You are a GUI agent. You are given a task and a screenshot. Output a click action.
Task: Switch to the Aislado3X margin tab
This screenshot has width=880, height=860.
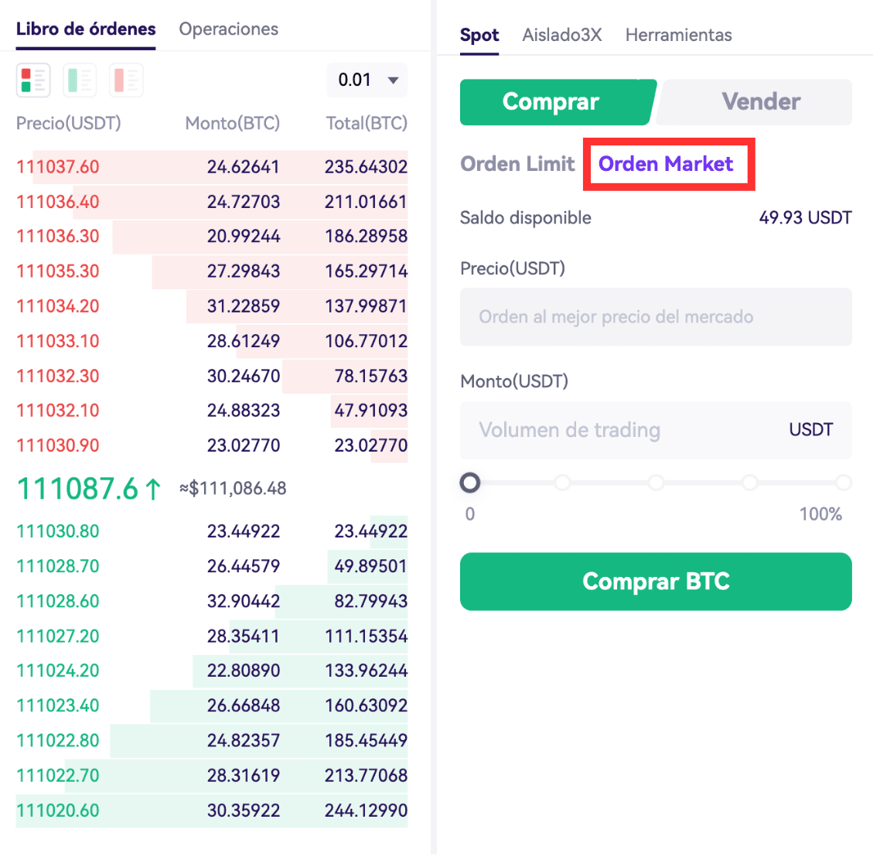pyautogui.click(x=561, y=36)
